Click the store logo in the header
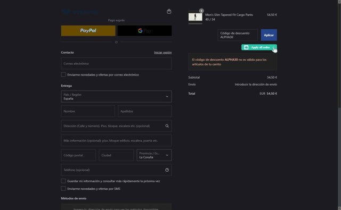The image size is (341, 210). coord(80,12)
